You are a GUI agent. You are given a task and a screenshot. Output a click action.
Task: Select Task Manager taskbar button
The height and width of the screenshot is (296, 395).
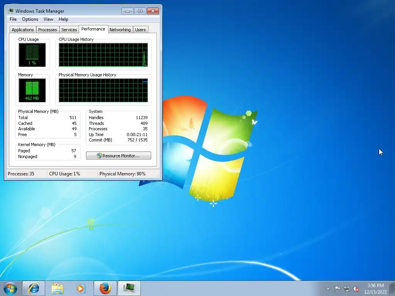coord(129,288)
